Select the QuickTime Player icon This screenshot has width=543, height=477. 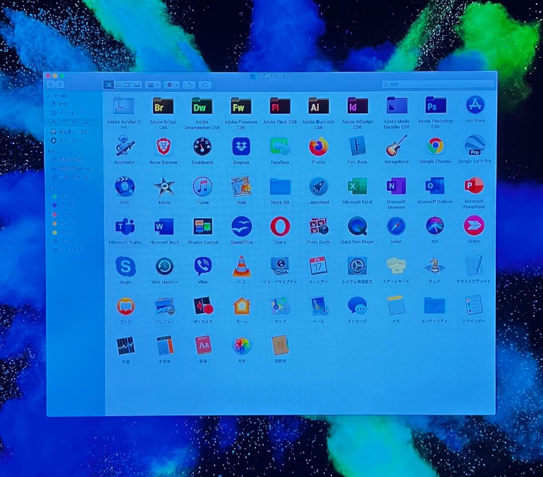[357, 226]
